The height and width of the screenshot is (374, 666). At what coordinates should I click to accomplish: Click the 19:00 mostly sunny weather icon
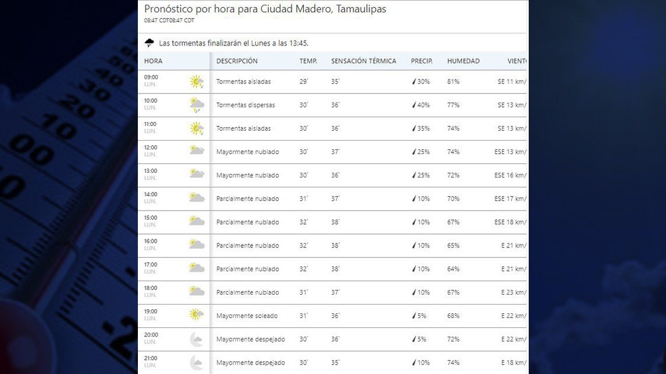(196, 315)
